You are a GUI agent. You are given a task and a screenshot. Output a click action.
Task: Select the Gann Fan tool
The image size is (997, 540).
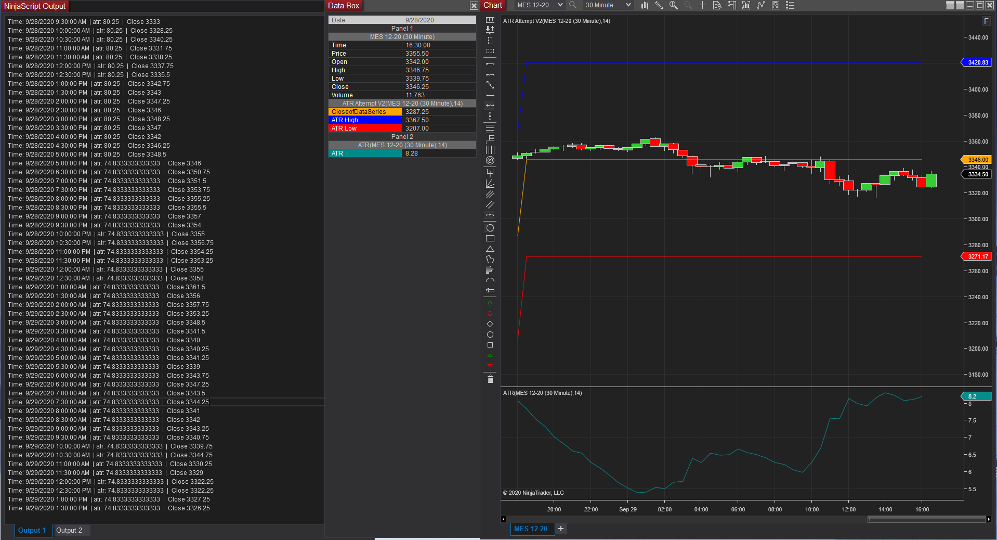pos(490,184)
